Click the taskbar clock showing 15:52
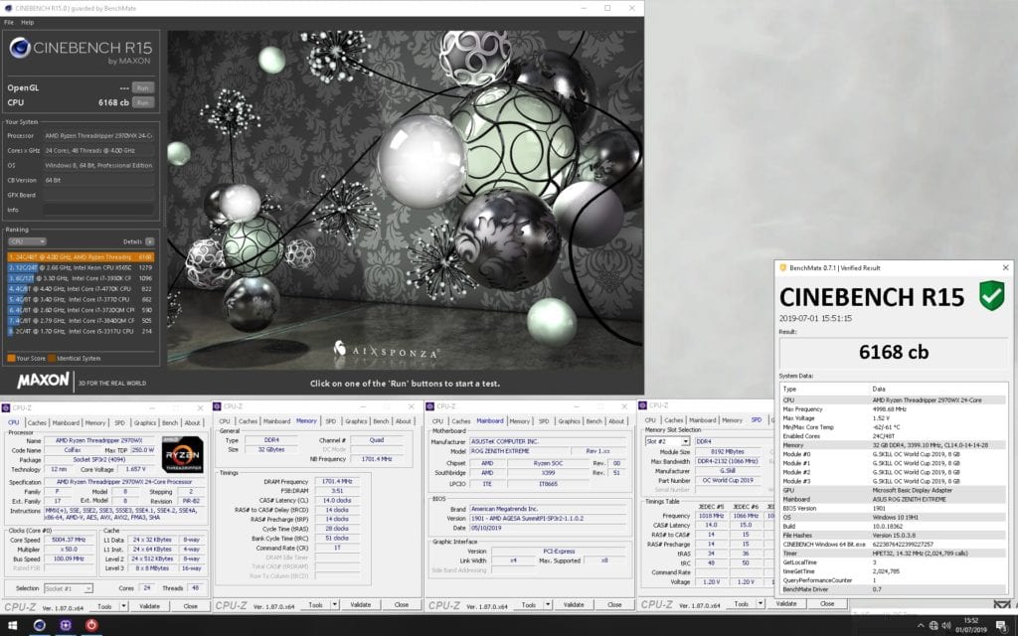Viewport: 1018px width, 636px height. coord(971,626)
